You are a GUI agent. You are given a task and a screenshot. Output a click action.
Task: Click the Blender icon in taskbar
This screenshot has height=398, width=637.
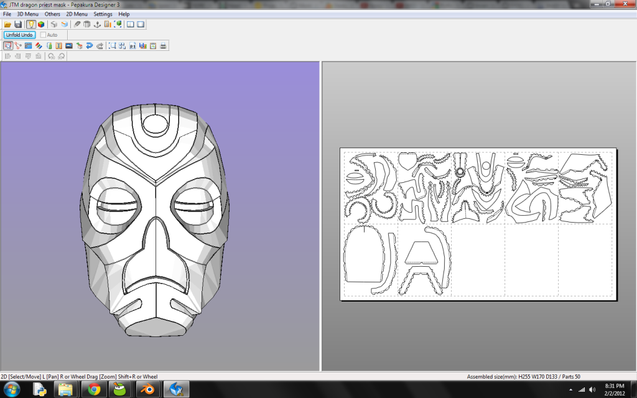click(147, 389)
